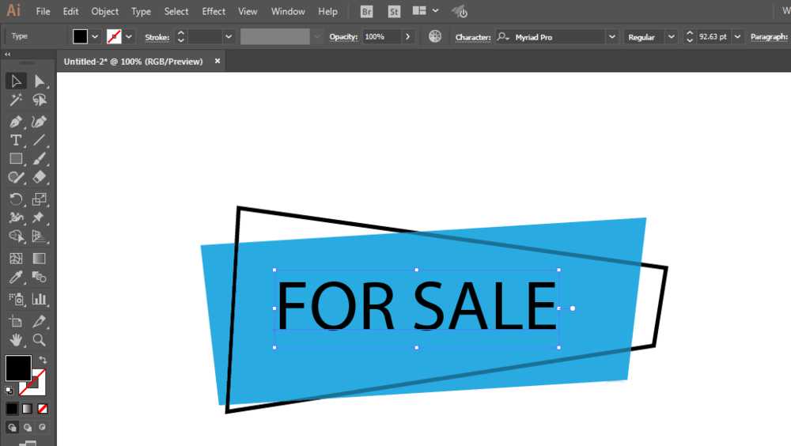The width and height of the screenshot is (791, 446).
Task: Open the Myriad Pro font family dropdown
Action: pyautogui.click(x=612, y=37)
